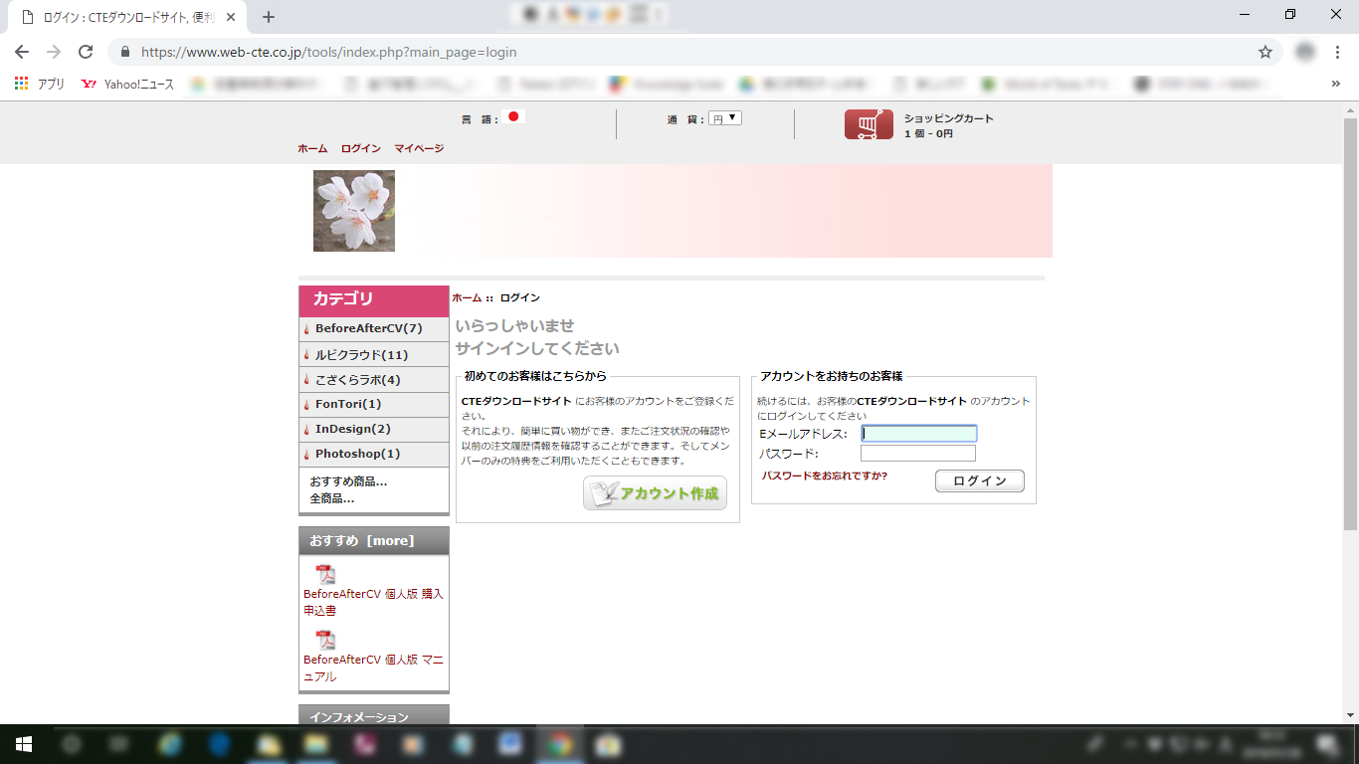The image size is (1359, 764).
Task: Focus the パスワード input field
Action: [918, 454]
